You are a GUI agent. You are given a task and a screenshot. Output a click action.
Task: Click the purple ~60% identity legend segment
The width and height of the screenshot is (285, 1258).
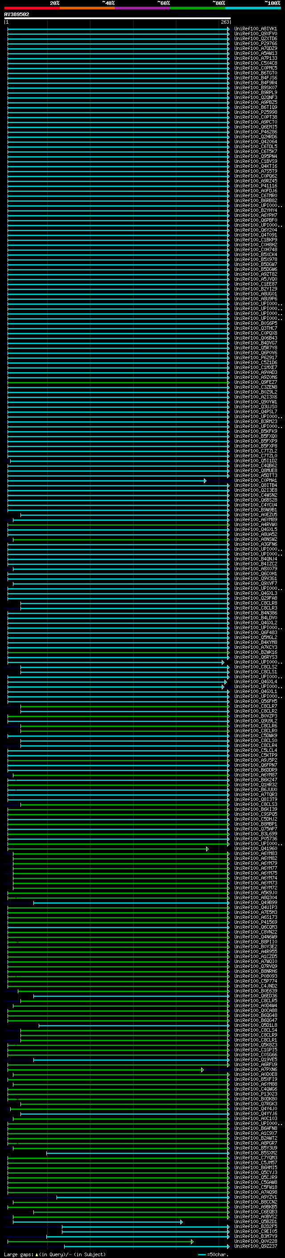(x=142, y=8)
